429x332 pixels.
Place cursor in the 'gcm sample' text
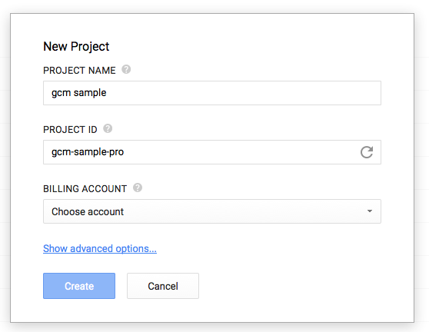click(x=78, y=93)
